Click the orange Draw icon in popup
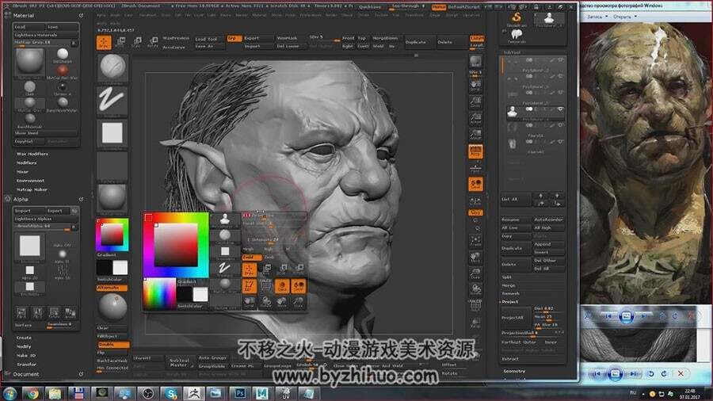The width and height of the screenshot is (713, 401). pos(249,270)
